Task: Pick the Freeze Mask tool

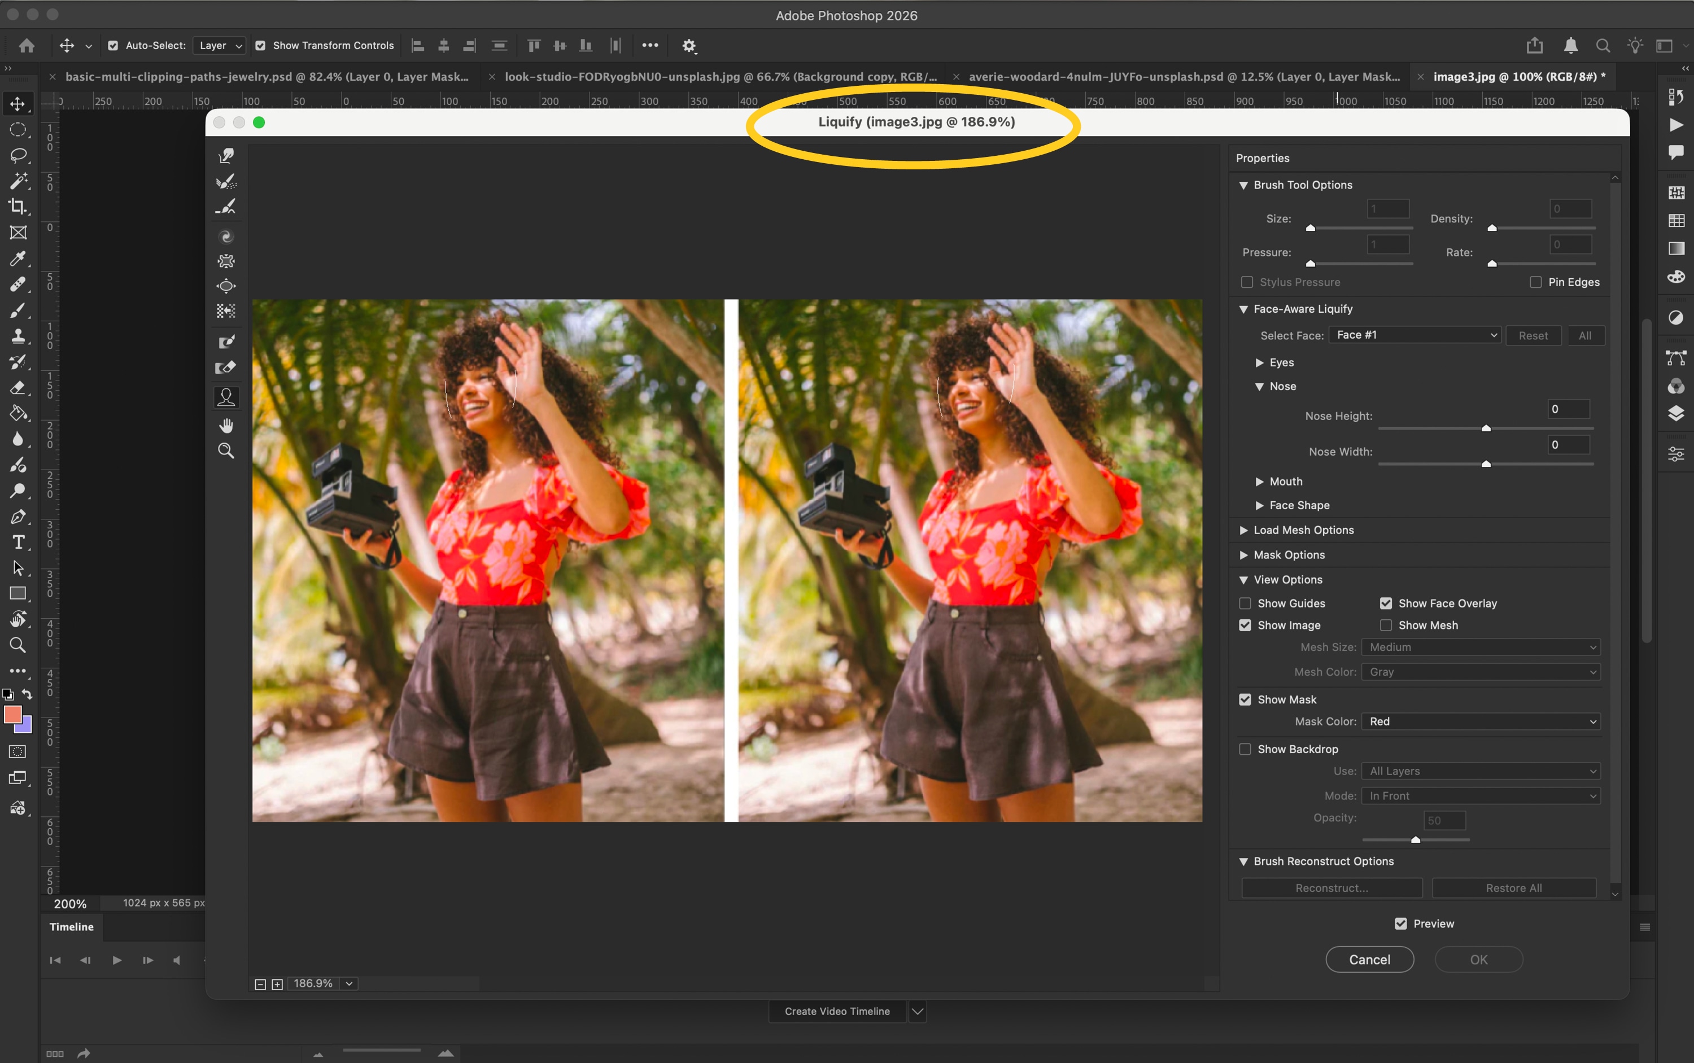Action: click(x=226, y=342)
